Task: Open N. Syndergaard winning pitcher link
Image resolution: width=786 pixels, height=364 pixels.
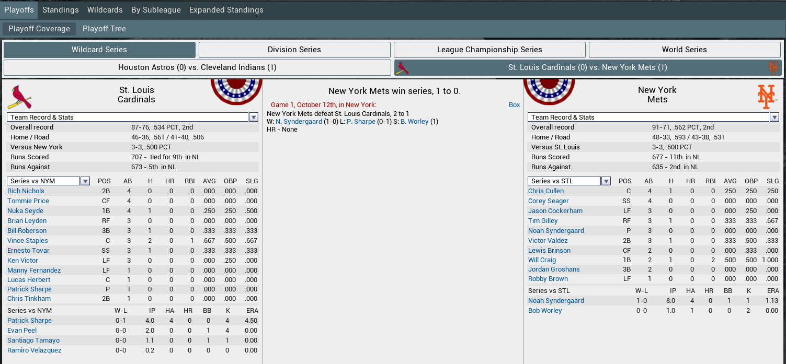Action: pos(299,122)
